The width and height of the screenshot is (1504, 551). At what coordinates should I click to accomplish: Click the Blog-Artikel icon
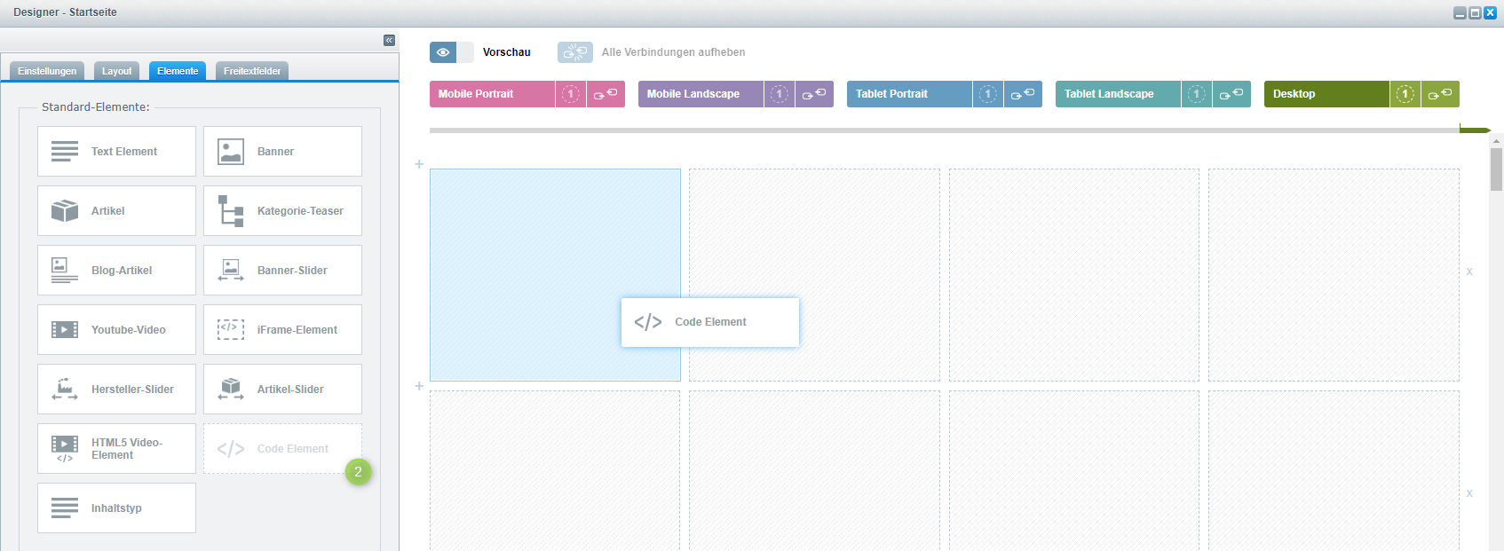coord(65,271)
